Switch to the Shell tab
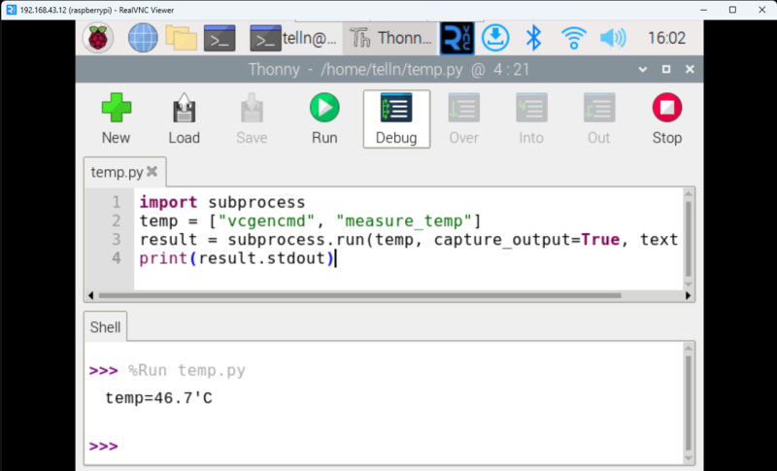 [105, 327]
